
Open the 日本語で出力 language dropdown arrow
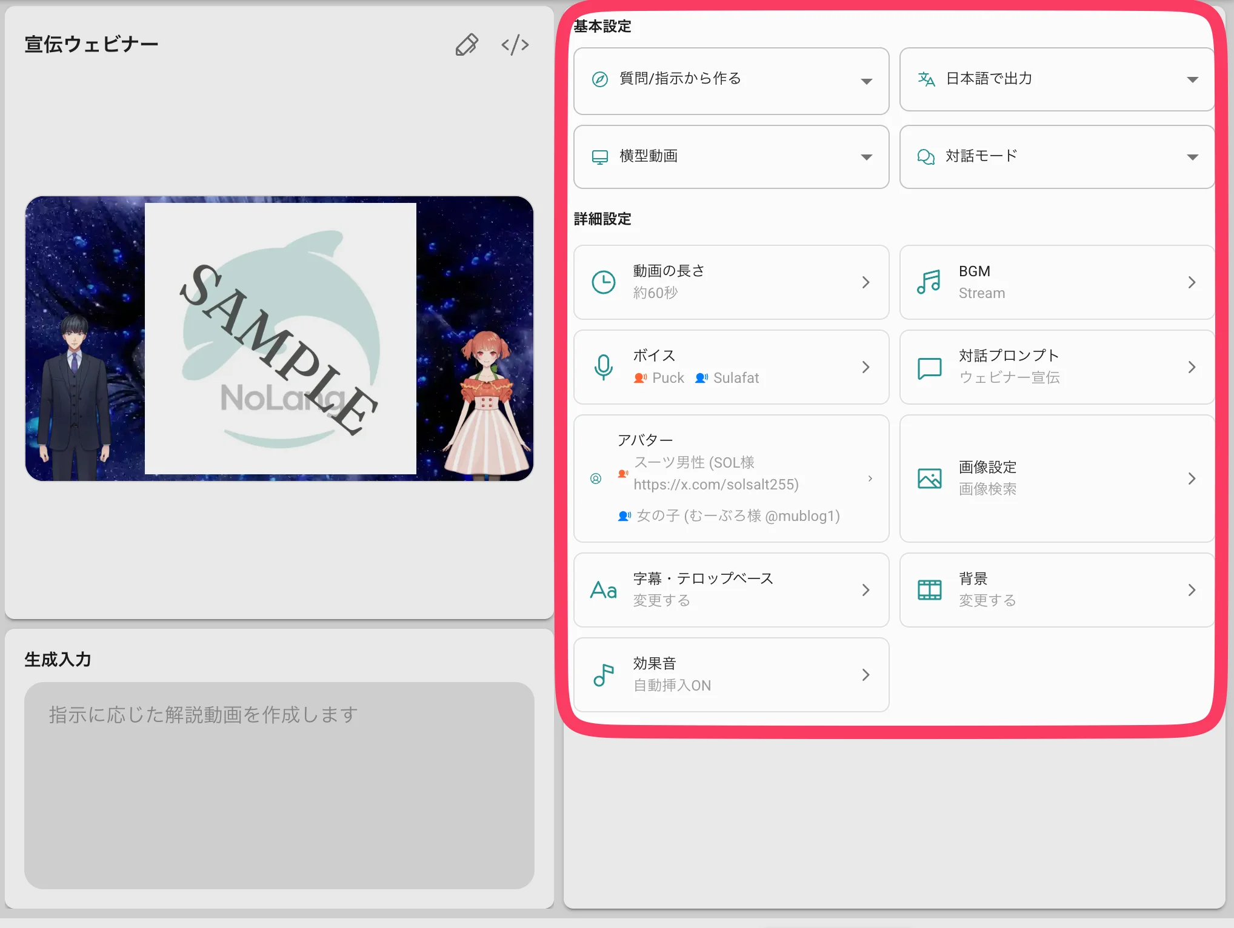[x=1192, y=80]
